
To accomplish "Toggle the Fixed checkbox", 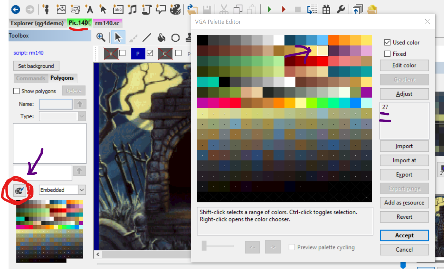I will click(x=387, y=54).
